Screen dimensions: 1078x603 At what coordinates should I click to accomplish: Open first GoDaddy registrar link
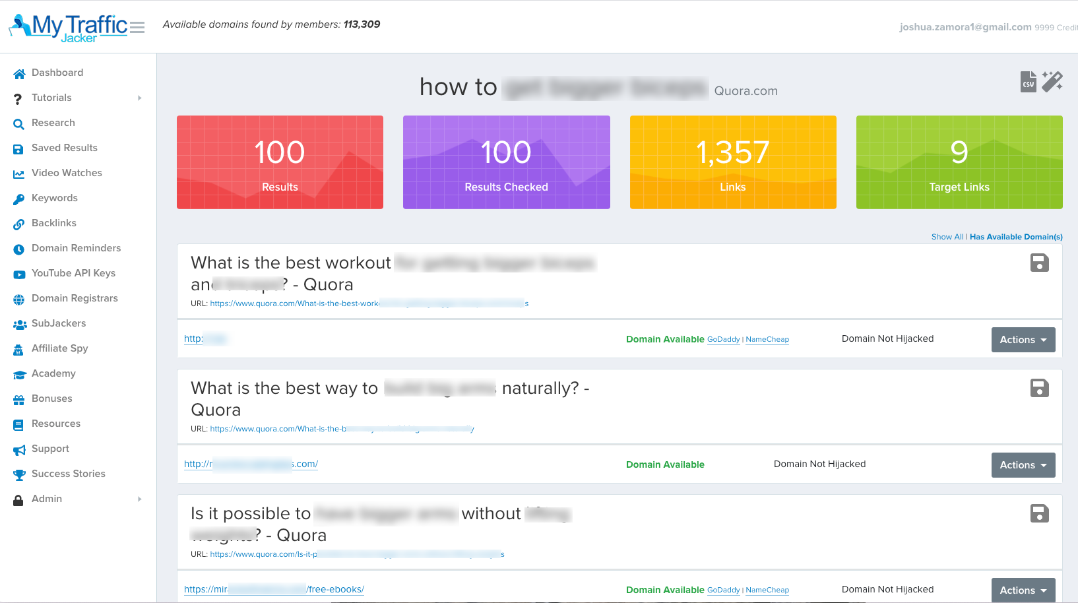pos(723,340)
